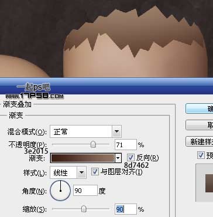Open the blend mode dropdown showing 正常

coord(85,131)
